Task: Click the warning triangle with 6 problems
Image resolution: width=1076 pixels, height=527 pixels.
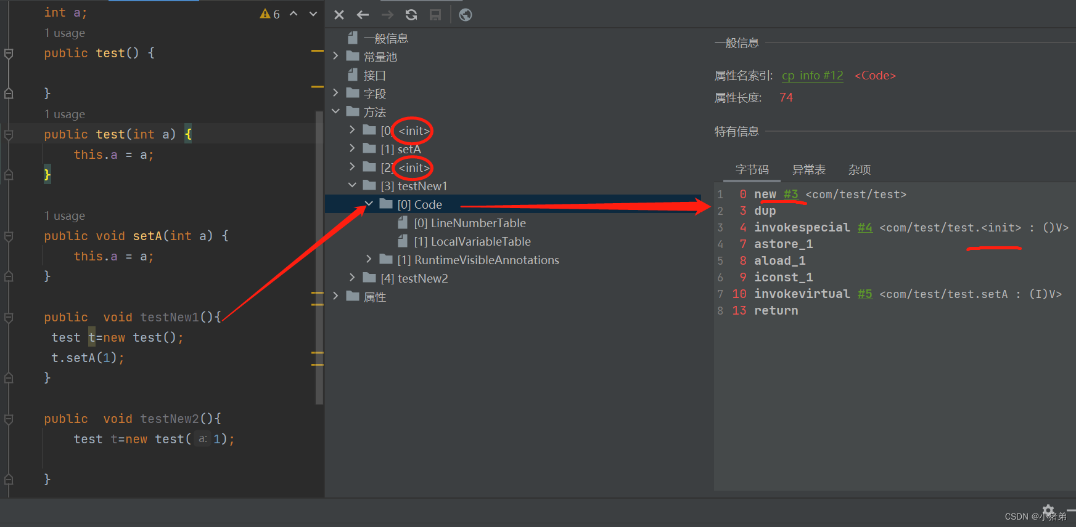Action: pos(269,14)
